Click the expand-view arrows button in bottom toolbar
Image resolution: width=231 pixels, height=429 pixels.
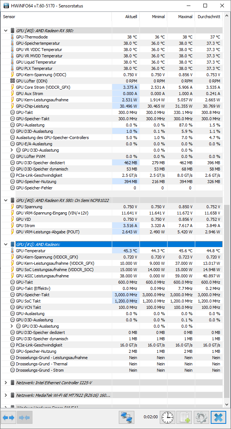tap(8, 418)
